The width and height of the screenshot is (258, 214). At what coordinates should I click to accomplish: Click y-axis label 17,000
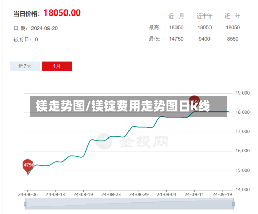[243, 132]
